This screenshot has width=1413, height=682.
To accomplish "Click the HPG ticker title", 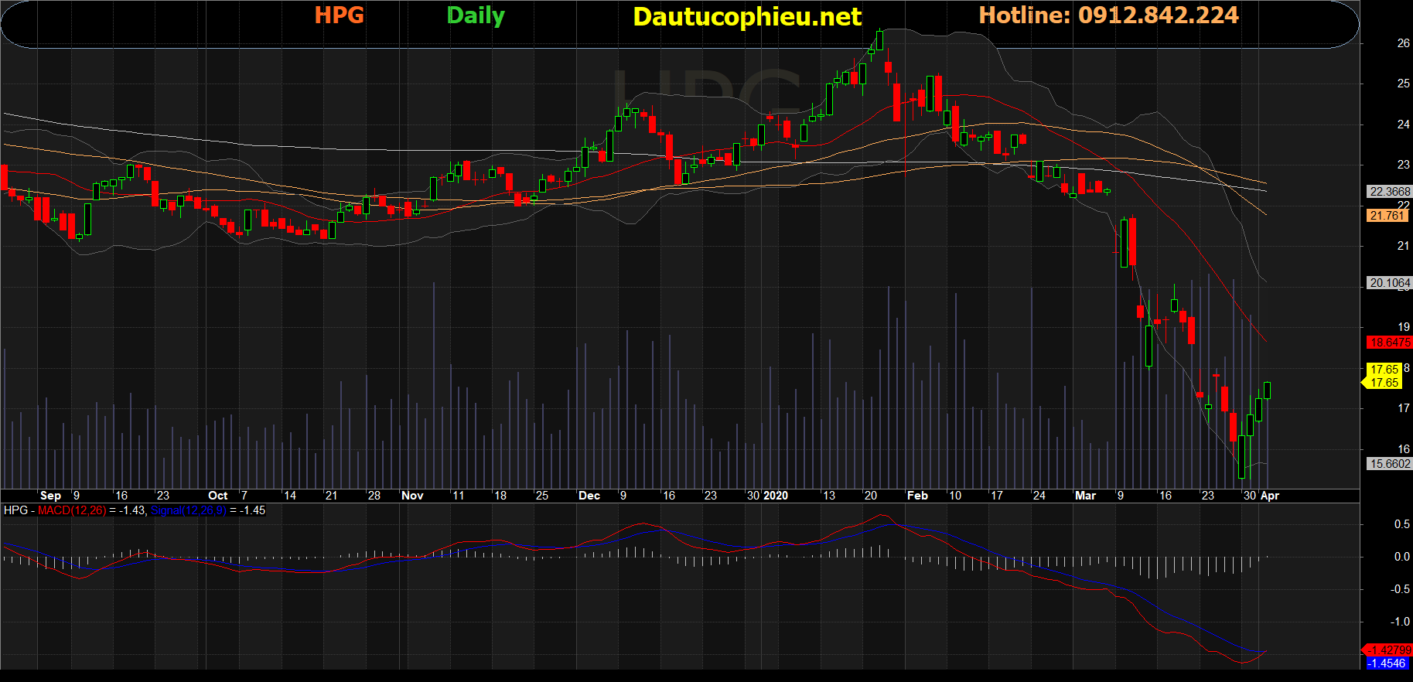I will click(339, 15).
